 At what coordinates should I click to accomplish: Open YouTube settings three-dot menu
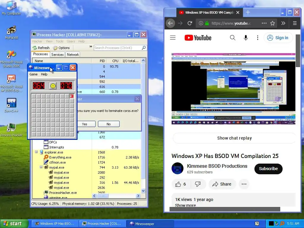(x=257, y=38)
